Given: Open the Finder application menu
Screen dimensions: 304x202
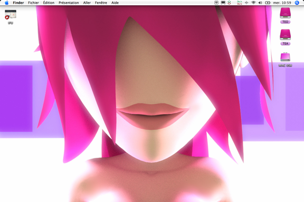Looking at the screenshot, I should coord(18,3).
